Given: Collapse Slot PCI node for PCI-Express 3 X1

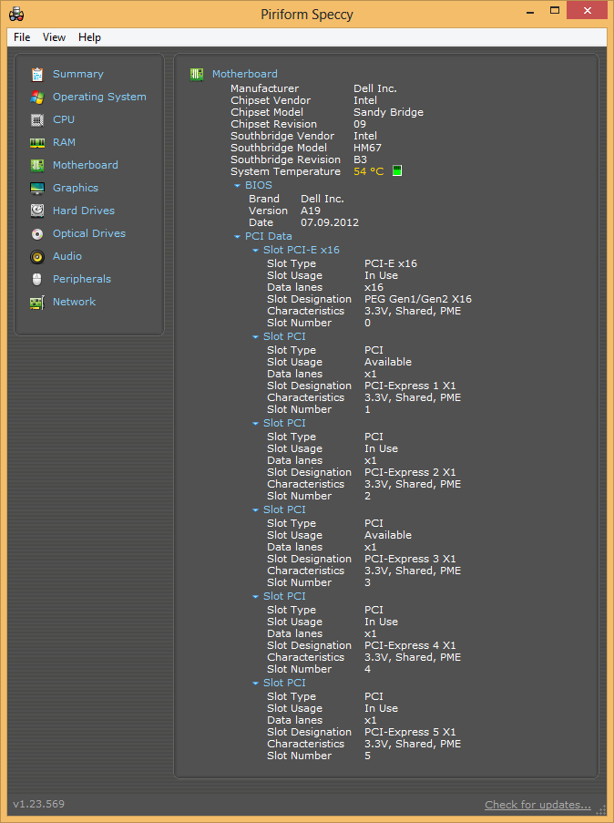Looking at the screenshot, I should [256, 510].
